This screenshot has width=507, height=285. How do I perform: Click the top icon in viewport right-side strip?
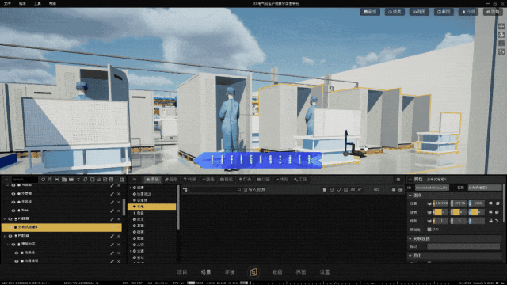pyautogui.click(x=501, y=26)
